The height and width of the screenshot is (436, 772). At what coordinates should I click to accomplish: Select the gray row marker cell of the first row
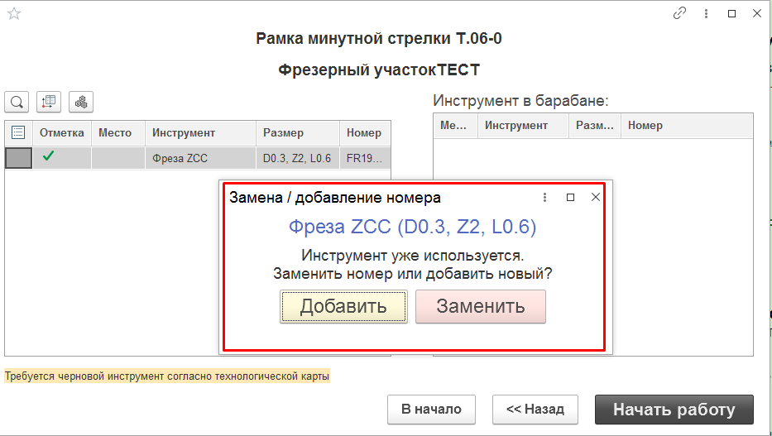18,158
